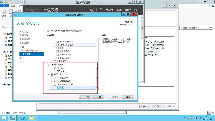Click the Explorer back navigation arrow
The width and height of the screenshot is (215, 121).
pos(3,28)
